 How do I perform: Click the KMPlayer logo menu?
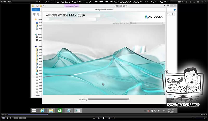6,2
